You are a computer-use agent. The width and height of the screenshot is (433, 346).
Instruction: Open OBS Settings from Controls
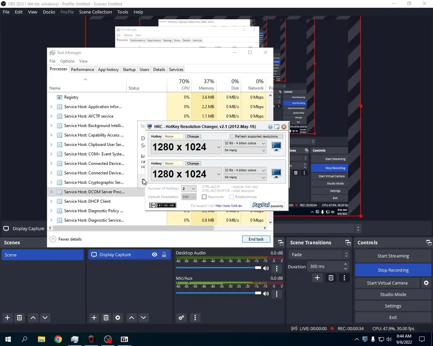click(x=393, y=306)
